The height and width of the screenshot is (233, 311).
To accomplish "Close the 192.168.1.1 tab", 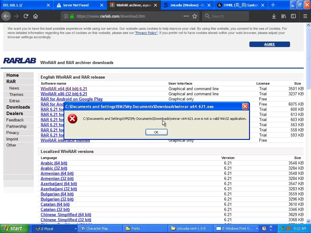I will (x=48, y=5).
